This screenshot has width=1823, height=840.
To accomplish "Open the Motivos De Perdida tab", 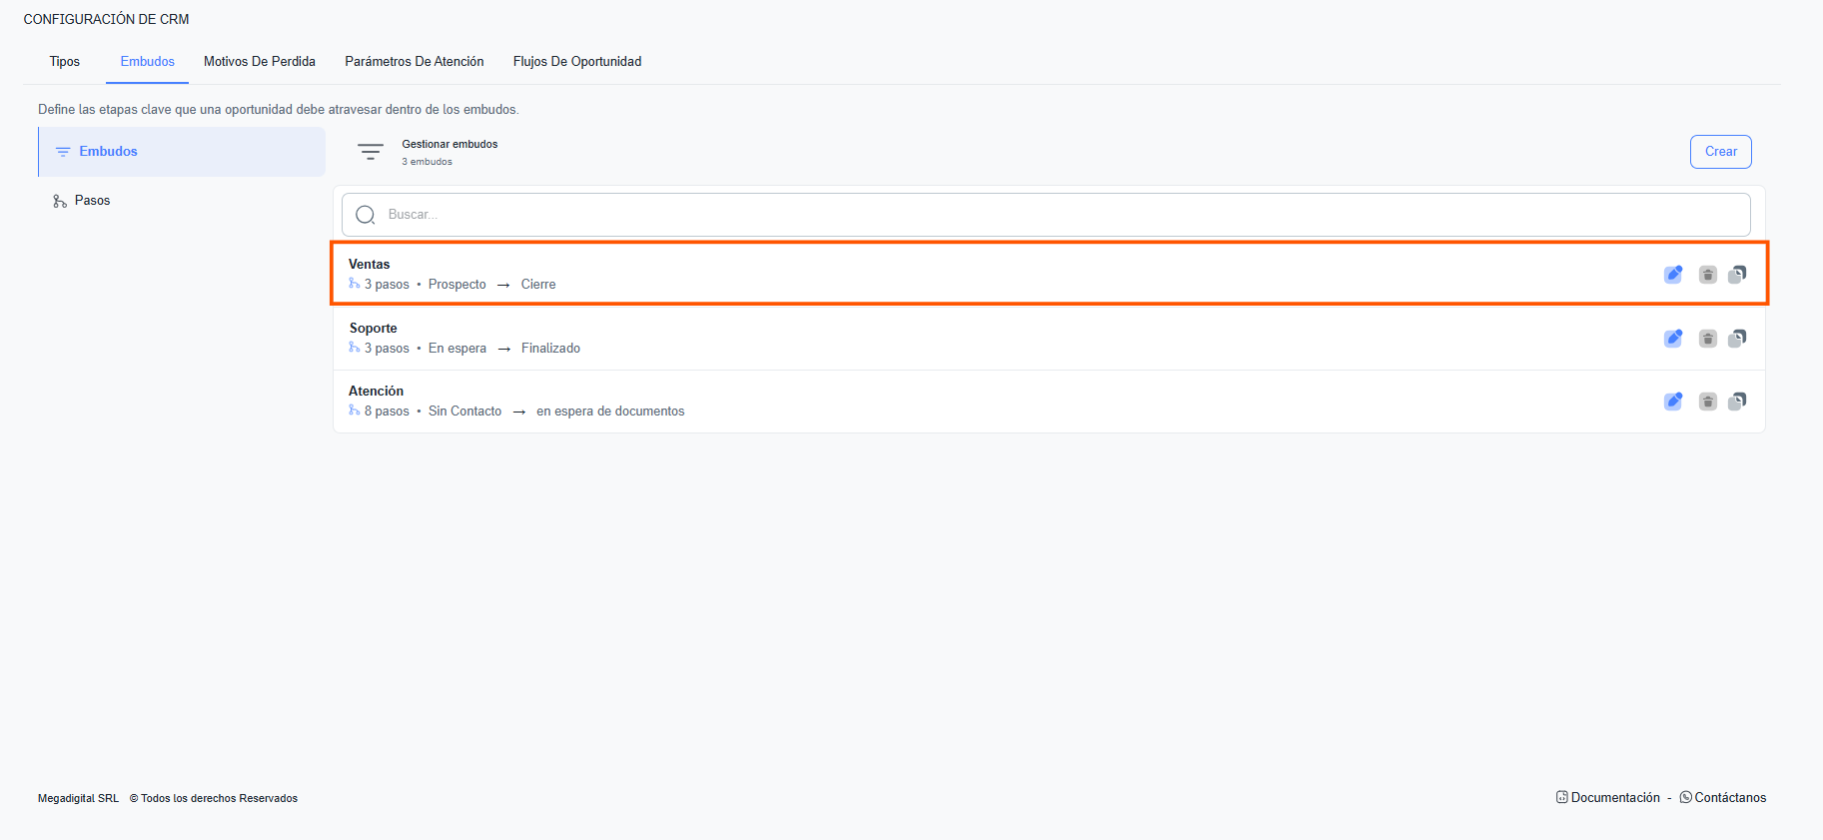I will tap(260, 62).
